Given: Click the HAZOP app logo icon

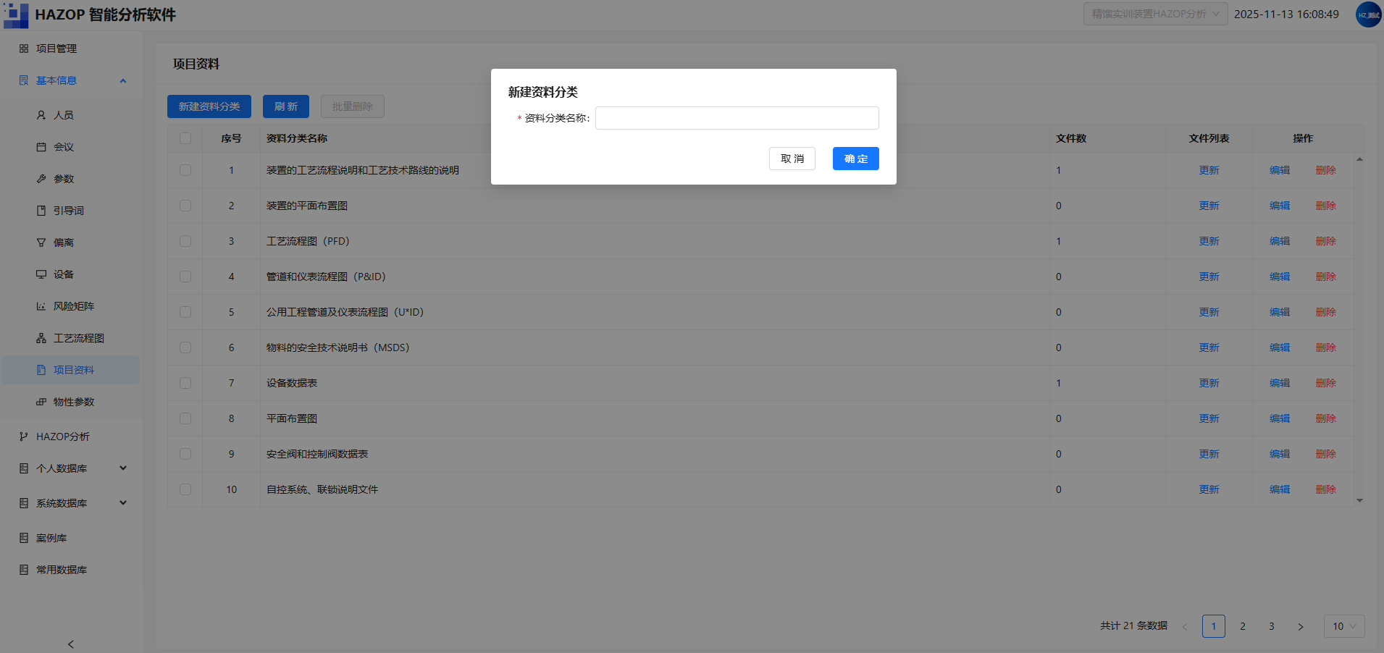Looking at the screenshot, I should tap(16, 14).
